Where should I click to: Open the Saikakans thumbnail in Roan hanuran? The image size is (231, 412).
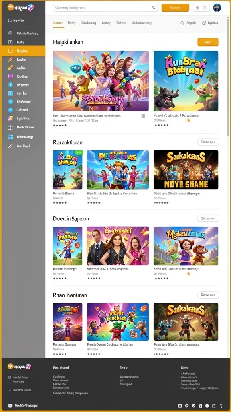click(x=186, y=322)
